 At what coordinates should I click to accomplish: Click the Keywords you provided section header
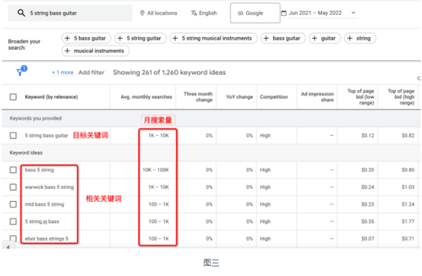36,118
